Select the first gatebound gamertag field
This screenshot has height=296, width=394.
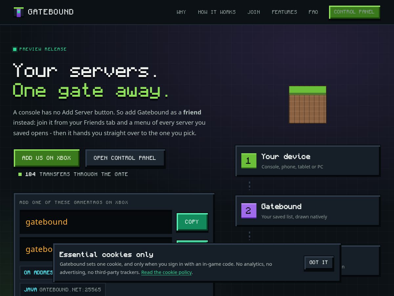coord(96,222)
